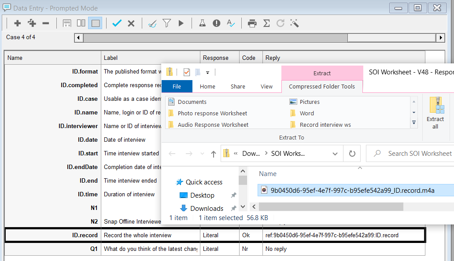This screenshot has height=261, width=454.
Task: Open the spell check icon
Action: click(231, 23)
